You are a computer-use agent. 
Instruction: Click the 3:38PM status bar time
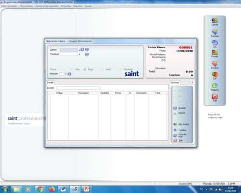231,184
